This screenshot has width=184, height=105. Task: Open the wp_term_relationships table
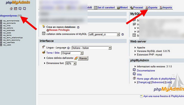13,38
